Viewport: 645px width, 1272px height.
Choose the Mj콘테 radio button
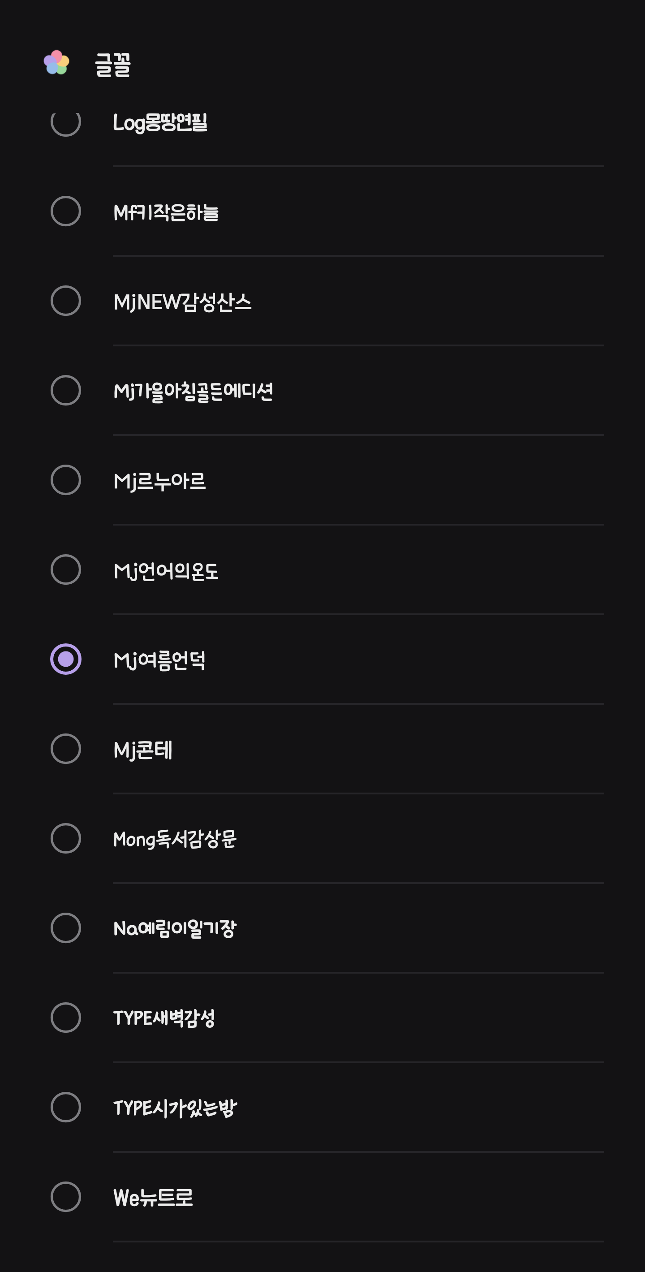(x=66, y=749)
